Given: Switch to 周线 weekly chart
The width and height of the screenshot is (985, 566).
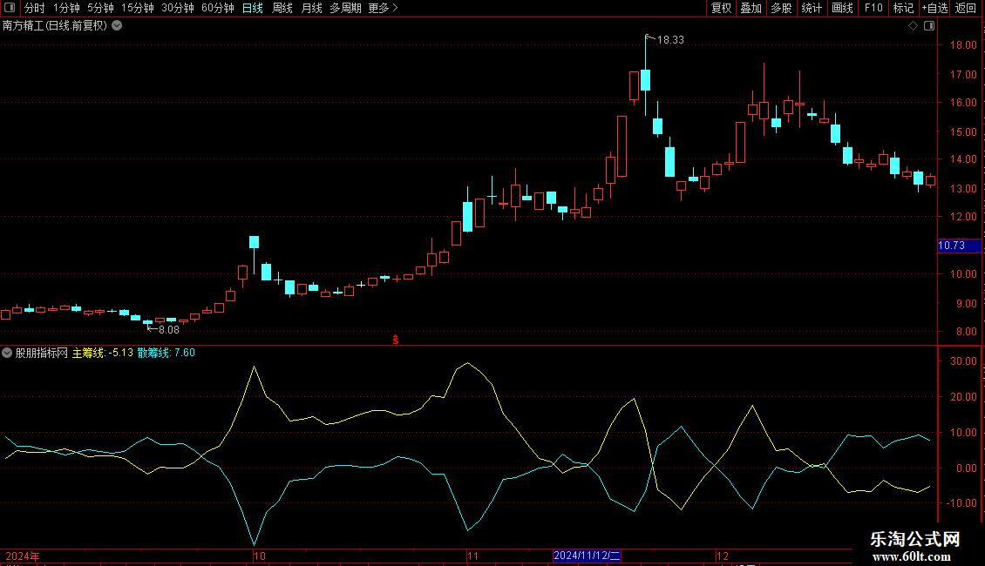Looking at the screenshot, I should pyautogui.click(x=282, y=8).
